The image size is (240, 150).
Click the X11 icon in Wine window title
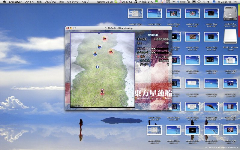click(x=106, y=28)
